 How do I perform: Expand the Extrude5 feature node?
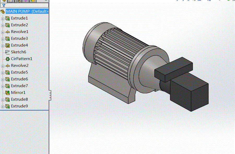coord(3,73)
